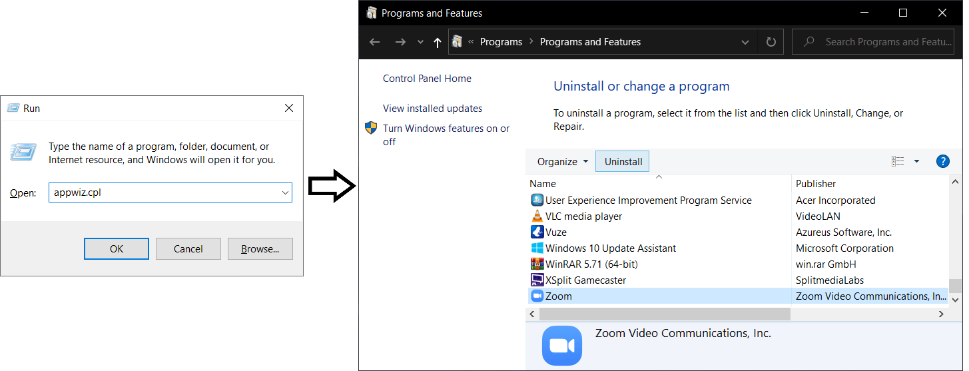
Task: Click the horizontal scroll right arrow
Action: (942, 314)
